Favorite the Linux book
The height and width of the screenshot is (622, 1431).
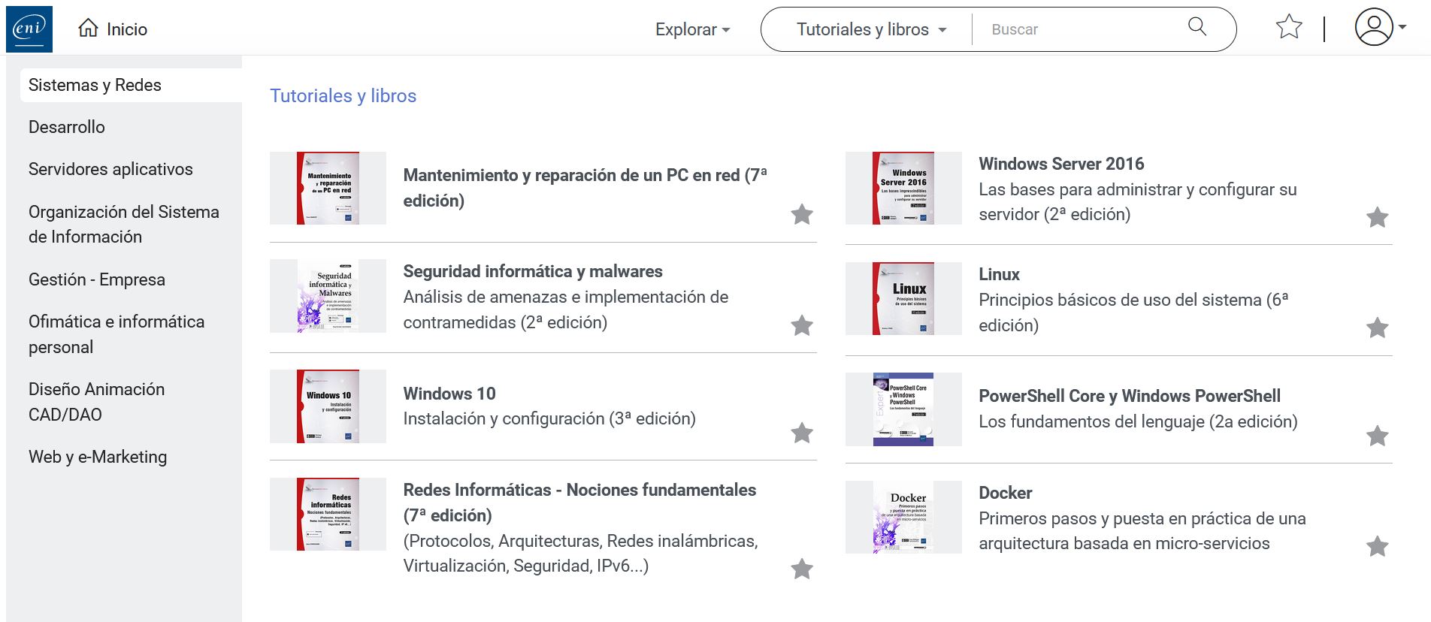(x=1377, y=328)
